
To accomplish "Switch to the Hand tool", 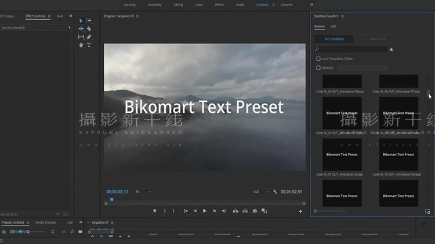I will pyautogui.click(x=81, y=45).
